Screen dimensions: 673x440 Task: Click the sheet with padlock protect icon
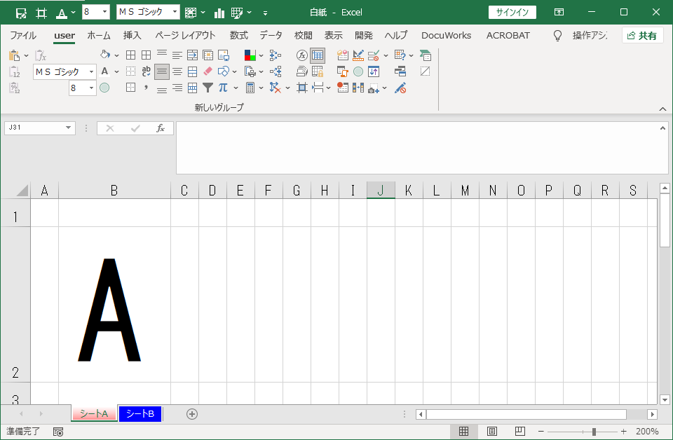(x=318, y=71)
